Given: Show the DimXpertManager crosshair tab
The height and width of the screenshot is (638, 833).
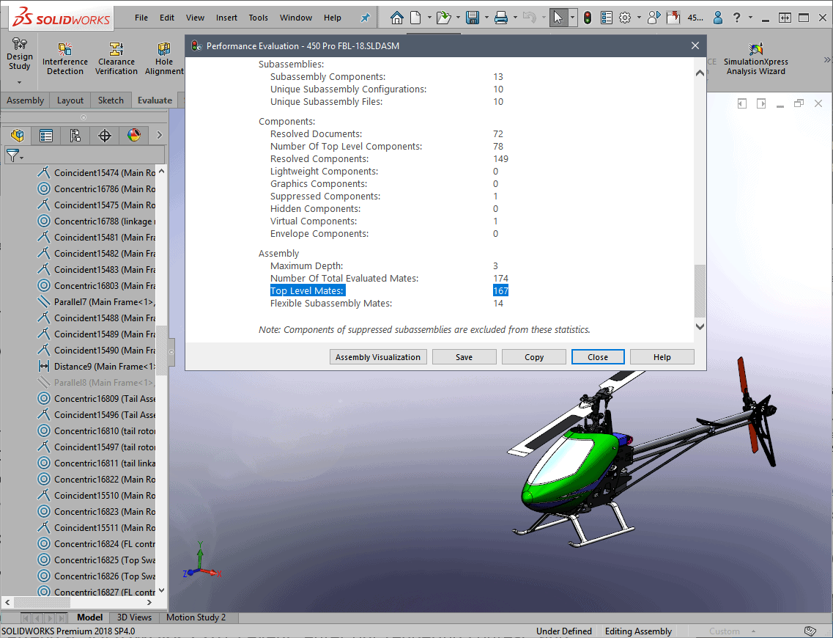Looking at the screenshot, I should pos(105,136).
